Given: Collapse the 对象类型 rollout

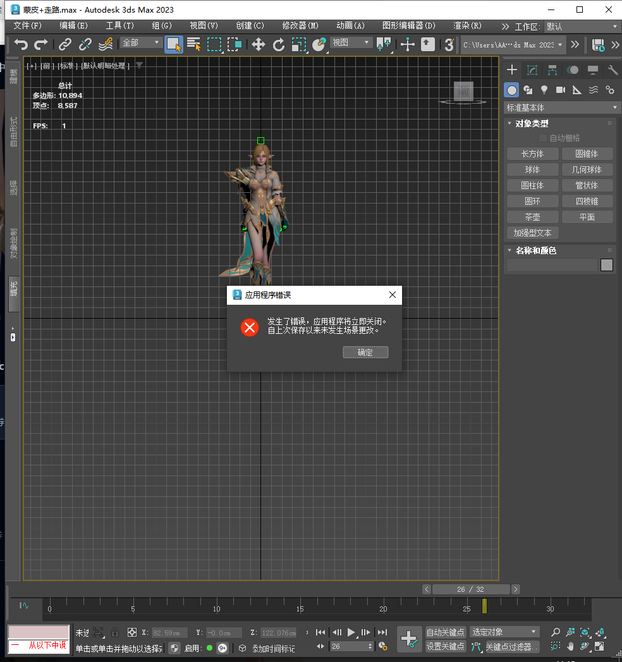Looking at the screenshot, I should (531, 124).
